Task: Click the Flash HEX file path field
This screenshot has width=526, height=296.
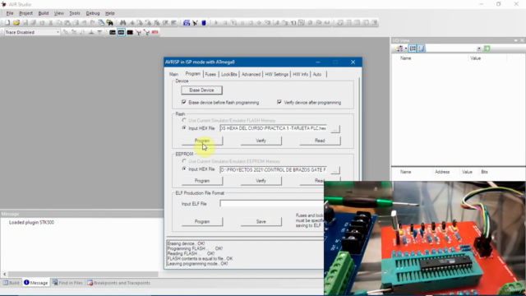Action: pos(274,128)
